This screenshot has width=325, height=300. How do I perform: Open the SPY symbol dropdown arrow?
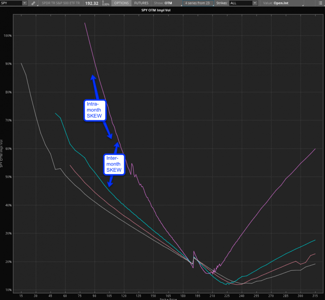24,3
